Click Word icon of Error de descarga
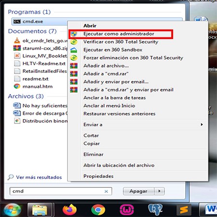Screen dimensions: 217x217 point(17,113)
